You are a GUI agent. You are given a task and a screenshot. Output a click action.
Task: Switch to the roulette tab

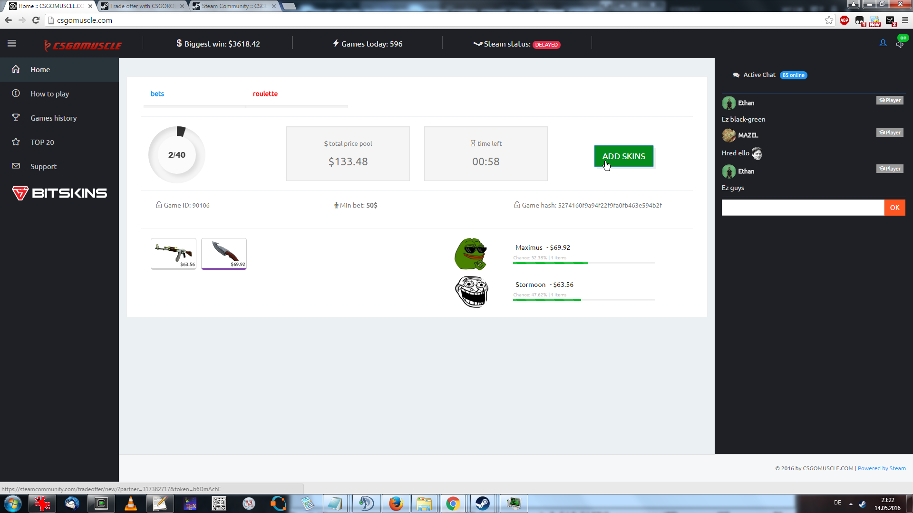pos(265,94)
